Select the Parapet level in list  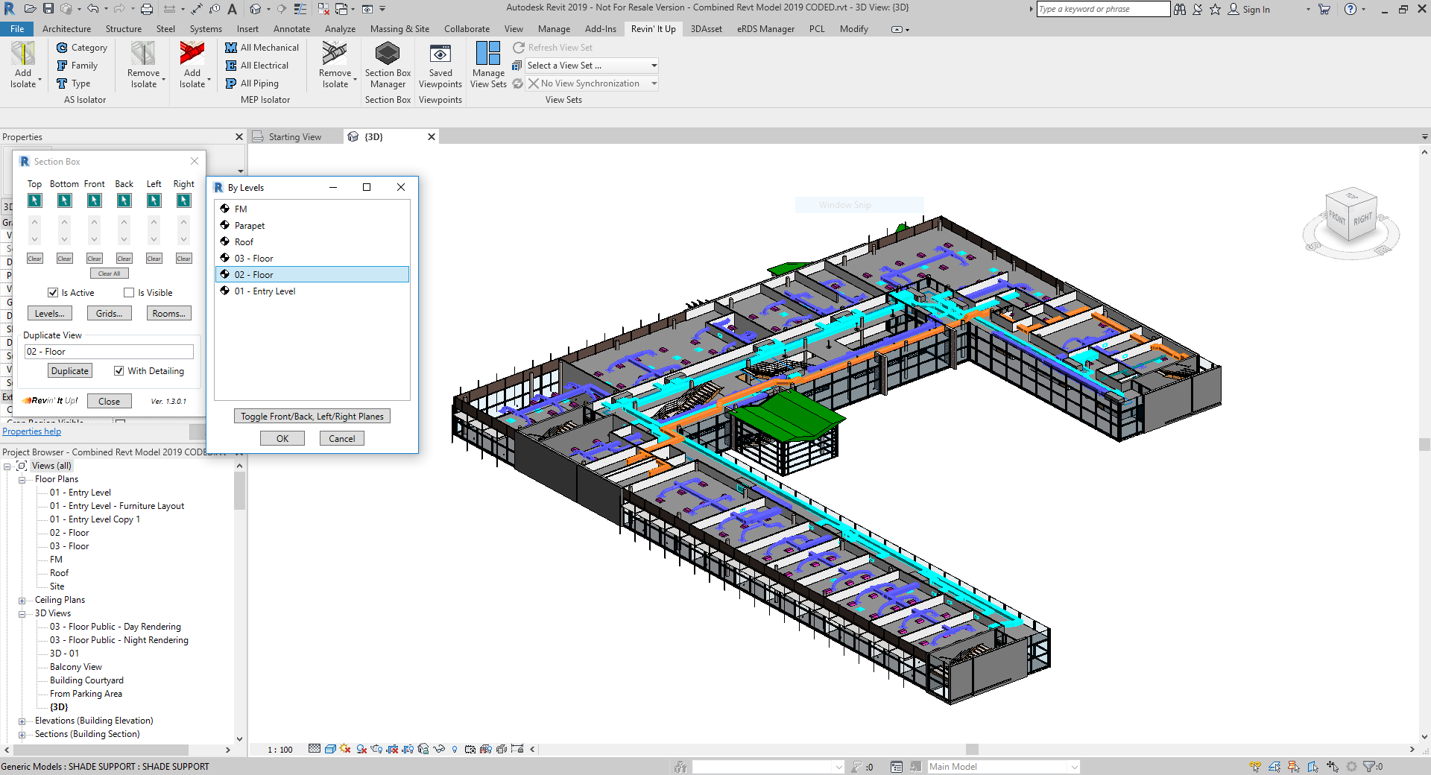pyautogui.click(x=312, y=226)
